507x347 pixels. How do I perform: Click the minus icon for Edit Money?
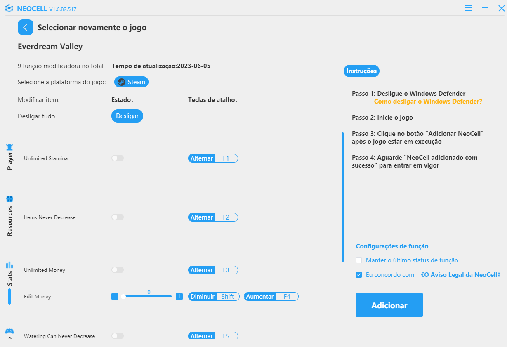tap(115, 296)
